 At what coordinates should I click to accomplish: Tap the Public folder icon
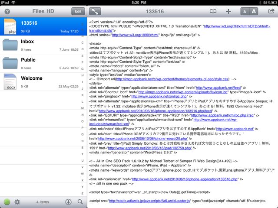(10, 63)
